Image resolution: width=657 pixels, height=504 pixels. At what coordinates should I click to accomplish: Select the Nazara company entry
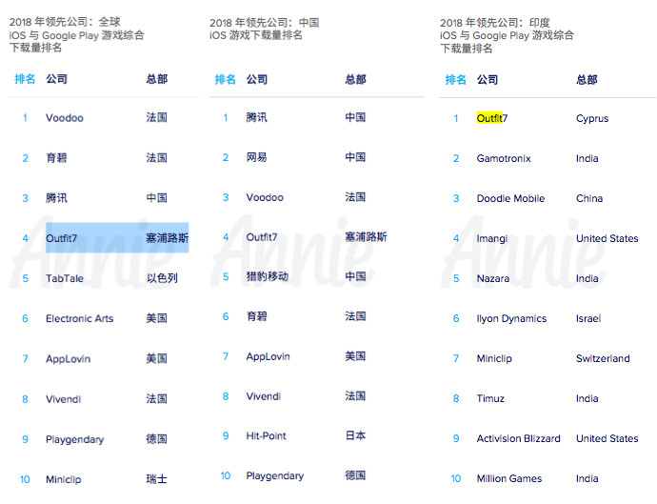pyautogui.click(x=493, y=278)
